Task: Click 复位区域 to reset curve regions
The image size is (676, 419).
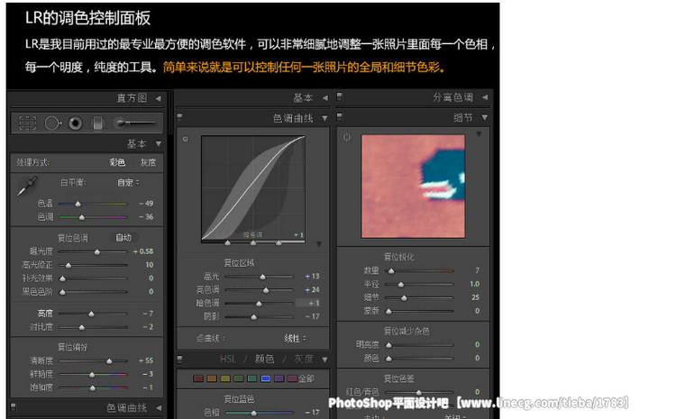Action: point(239,263)
